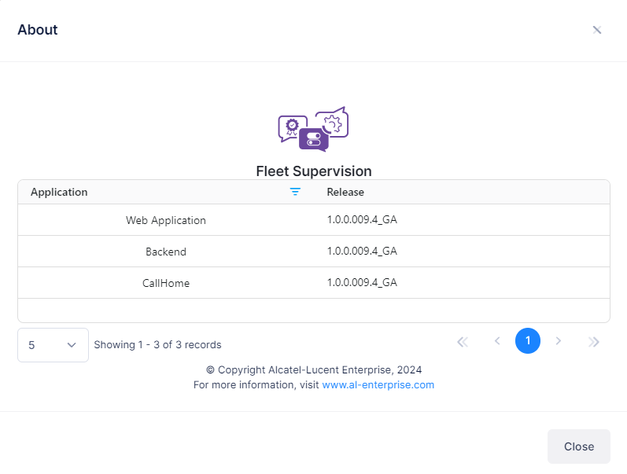Select the Backend row
The width and height of the screenshot is (627, 474).
tap(166, 252)
